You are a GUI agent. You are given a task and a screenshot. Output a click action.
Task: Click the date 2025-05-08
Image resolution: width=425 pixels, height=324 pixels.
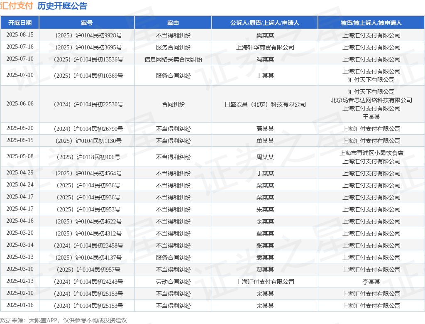coord(20,156)
